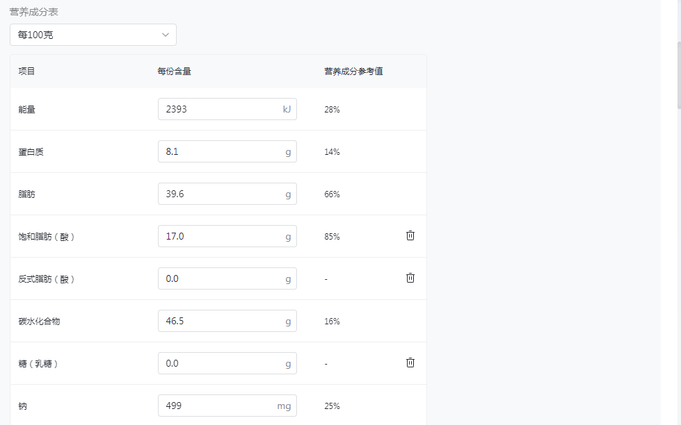
Task: Edit the 反式脂肪(酸) value field
Action: [x=219, y=278]
